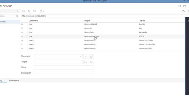This screenshot has width=189, height=106.
Task: Click the Target column header
Action: point(87,21)
